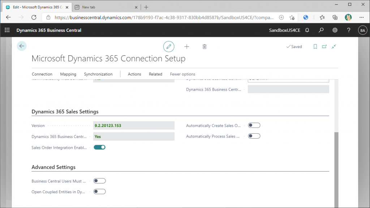Open the browser Favorites list icon
The height and width of the screenshot is (208, 370).
tap(322, 17)
